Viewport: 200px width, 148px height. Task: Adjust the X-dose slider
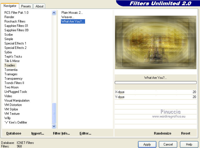[156, 92]
